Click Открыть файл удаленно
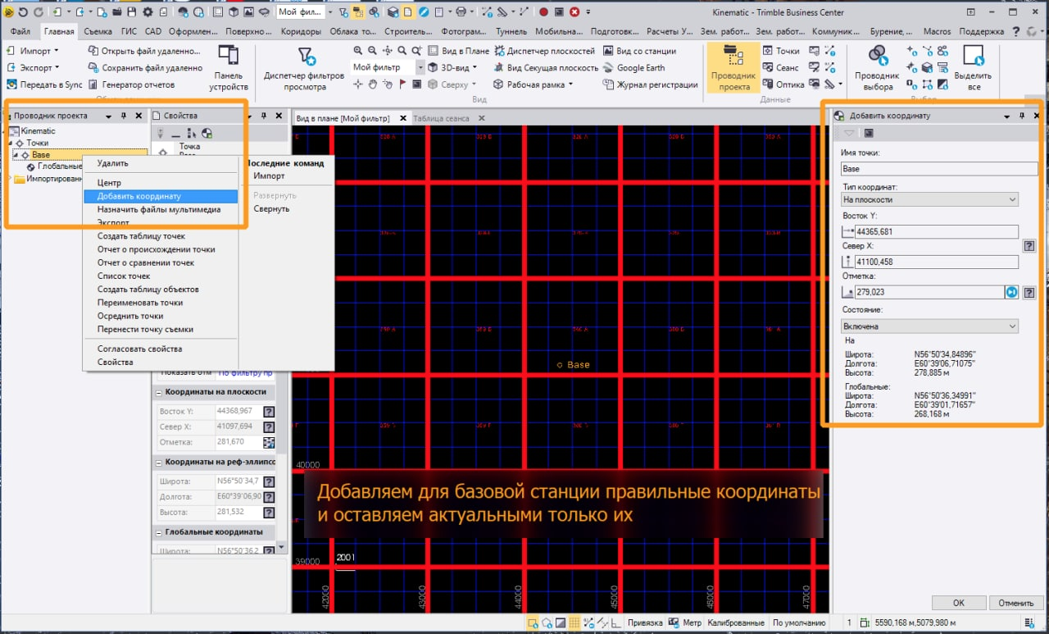1049x634 pixels. tap(144, 51)
